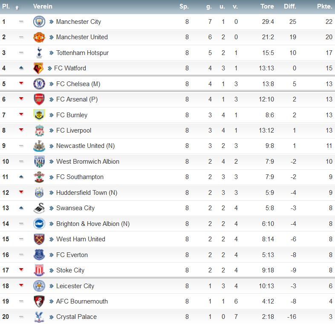Click the Swansea City swan logo
This screenshot has height=324, width=335.
[x=39, y=208]
